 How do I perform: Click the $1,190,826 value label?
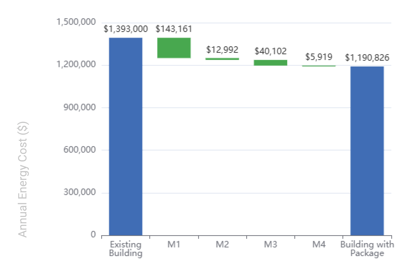tap(367, 58)
